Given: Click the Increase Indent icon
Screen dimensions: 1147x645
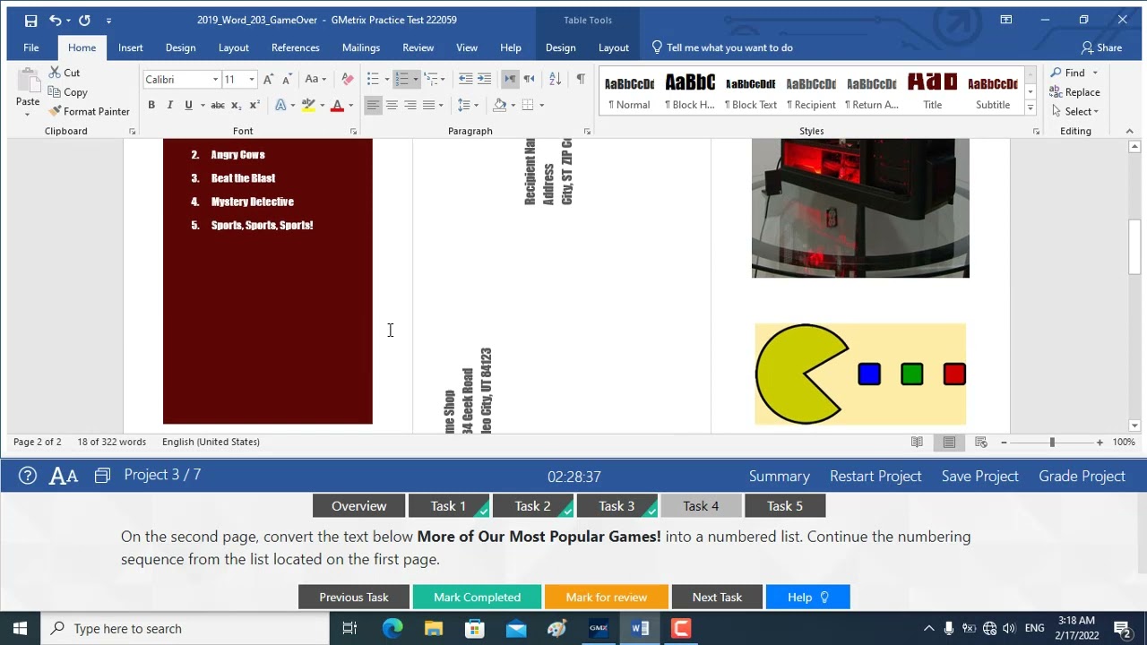Looking at the screenshot, I should (x=484, y=80).
